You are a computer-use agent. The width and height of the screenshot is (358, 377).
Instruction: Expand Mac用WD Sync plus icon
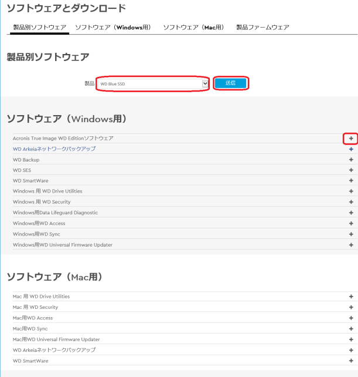pos(351,329)
